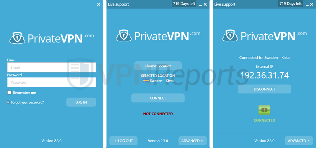Viewport: 316px width, 148px height.
Task: Open the Forgot your password link
Action: coord(27,102)
